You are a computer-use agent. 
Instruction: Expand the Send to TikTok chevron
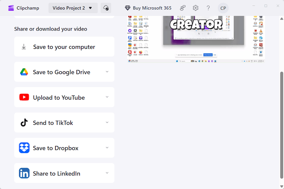tap(107, 122)
